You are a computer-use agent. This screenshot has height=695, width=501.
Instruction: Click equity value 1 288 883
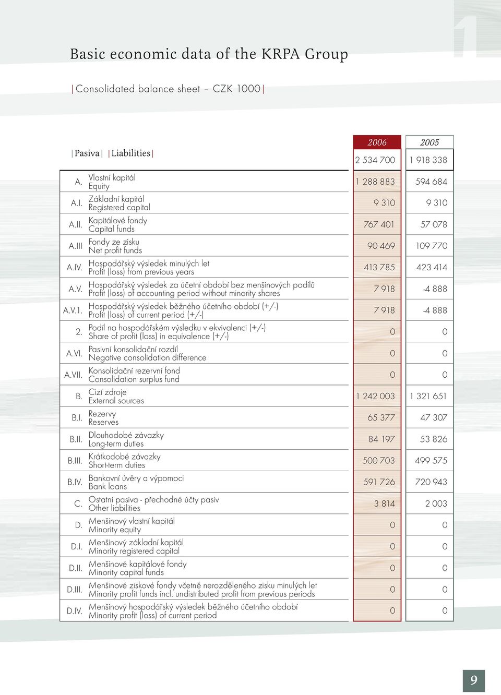pos(375,182)
